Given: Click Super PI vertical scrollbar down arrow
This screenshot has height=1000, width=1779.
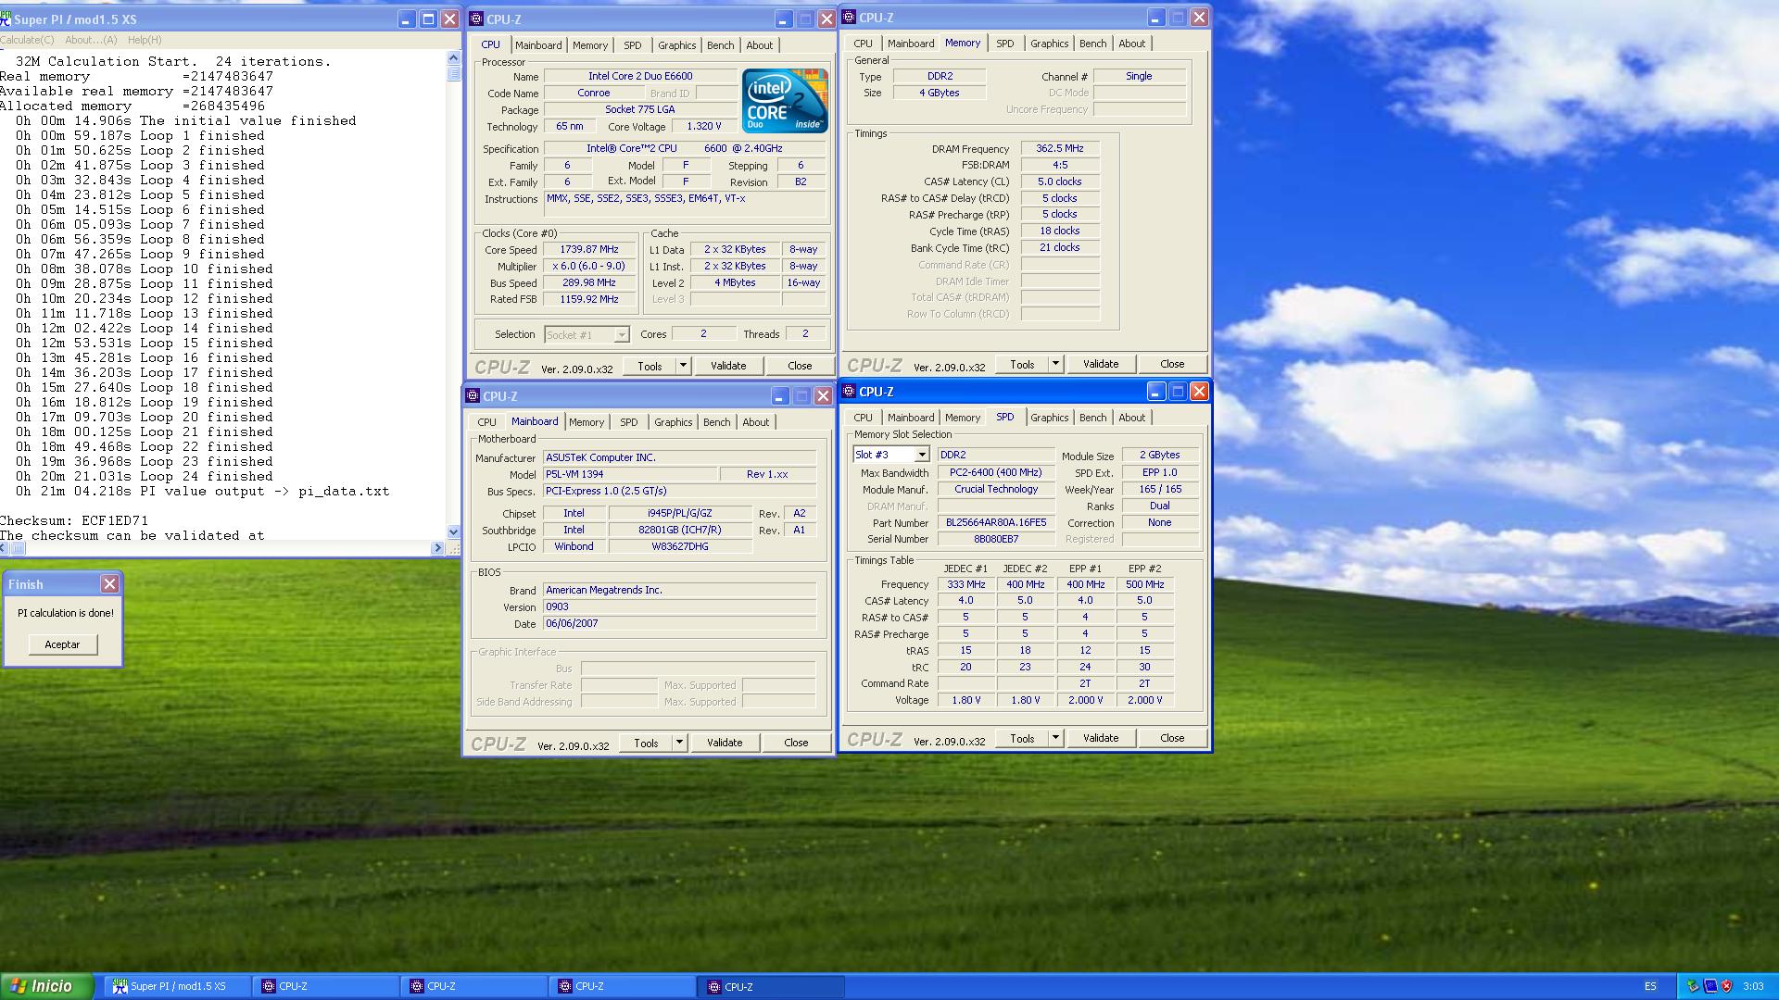Looking at the screenshot, I should pyautogui.click(x=453, y=531).
